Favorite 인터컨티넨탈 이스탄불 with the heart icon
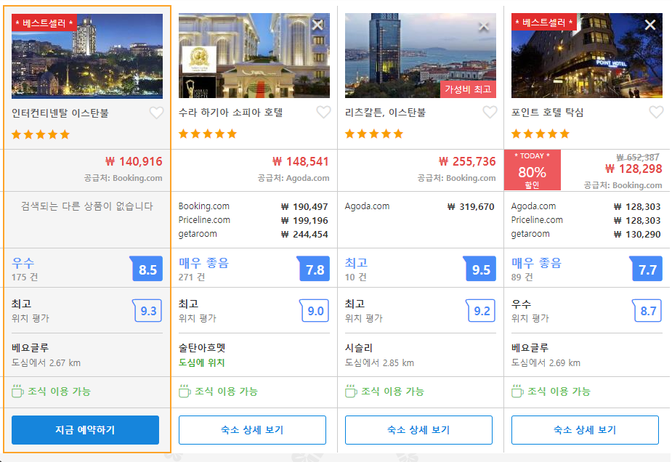 [x=156, y=113]
